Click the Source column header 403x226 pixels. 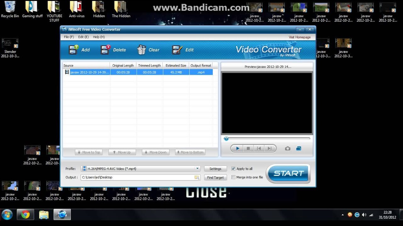pos(87,66)
